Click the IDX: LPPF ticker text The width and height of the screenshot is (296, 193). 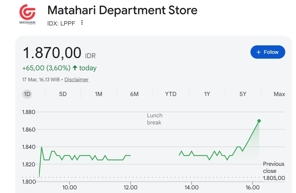click(61, 23)
